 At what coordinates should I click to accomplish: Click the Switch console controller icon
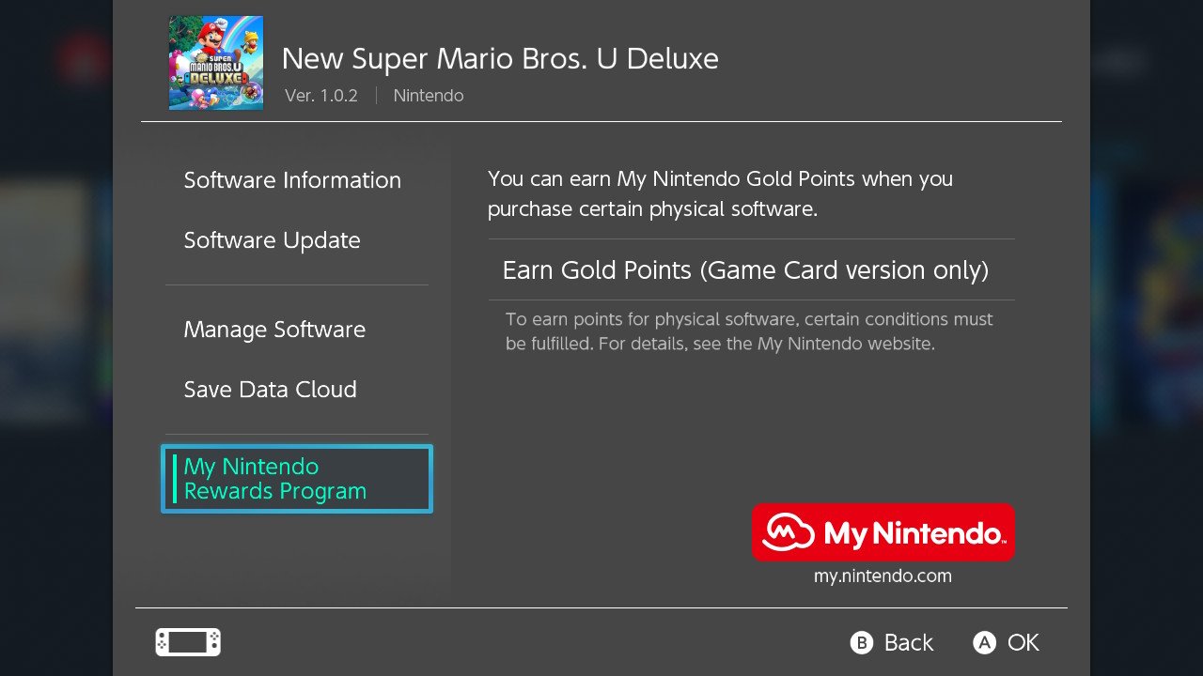point(188,642)
